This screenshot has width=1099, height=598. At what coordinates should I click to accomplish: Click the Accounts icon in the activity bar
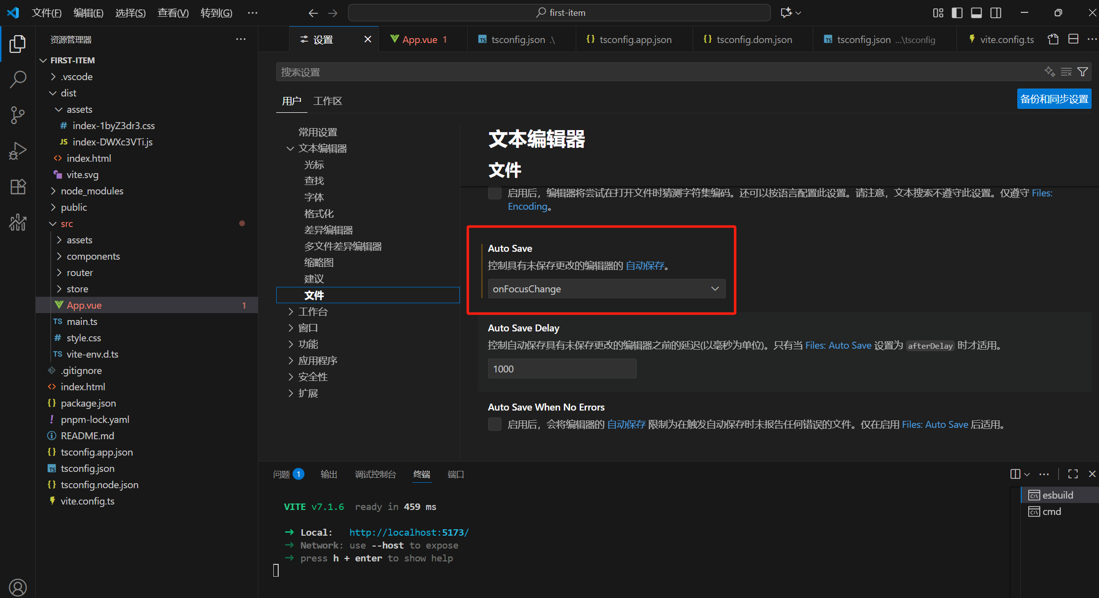[18, 587]
